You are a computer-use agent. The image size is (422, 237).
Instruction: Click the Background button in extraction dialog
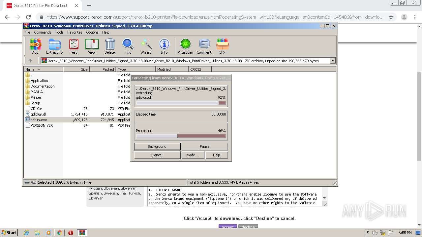(157, 146)
